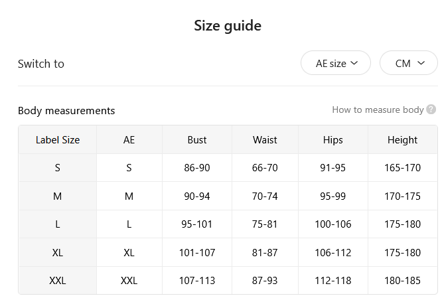
Task: Click the AE column header
Action: click(129, 140)
